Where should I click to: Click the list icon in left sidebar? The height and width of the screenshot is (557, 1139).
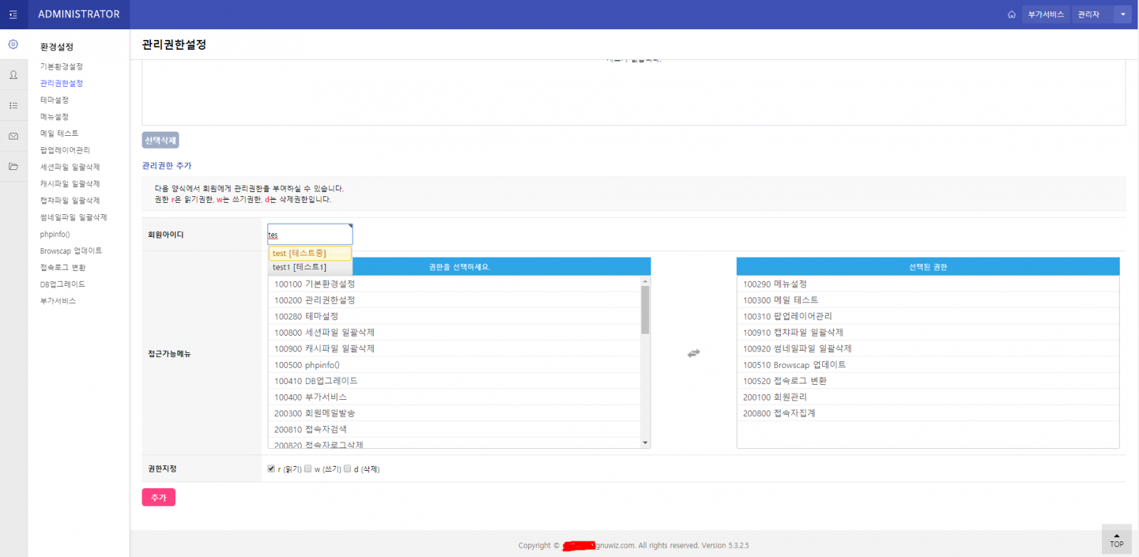pyautogui.click(x=13, y=105)
